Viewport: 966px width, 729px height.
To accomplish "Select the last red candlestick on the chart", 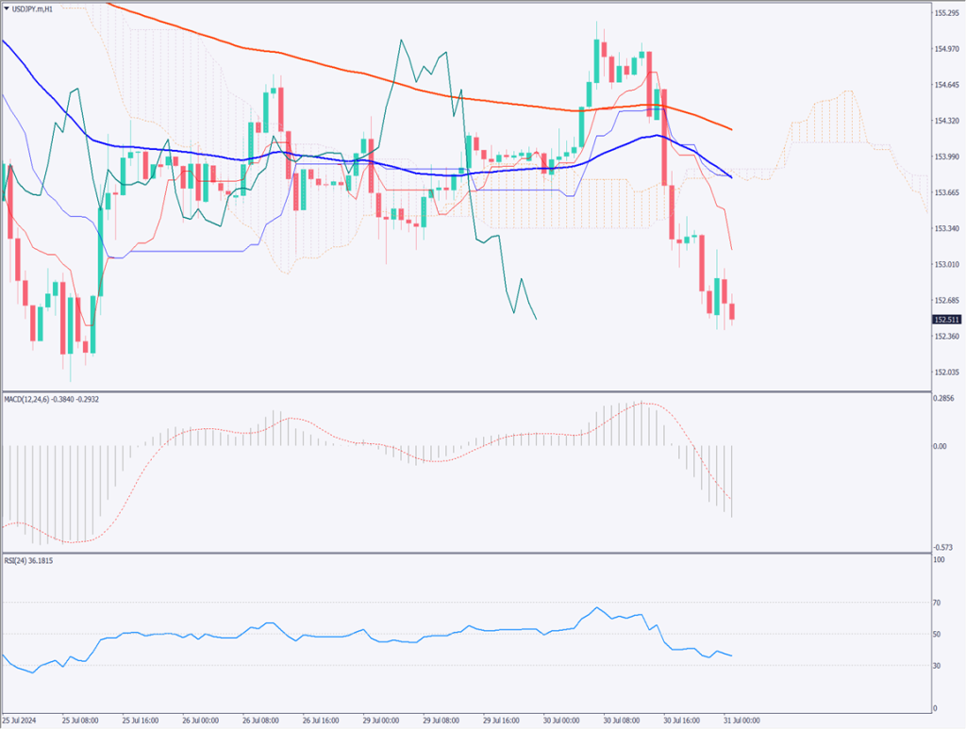I will click(733, 311).
